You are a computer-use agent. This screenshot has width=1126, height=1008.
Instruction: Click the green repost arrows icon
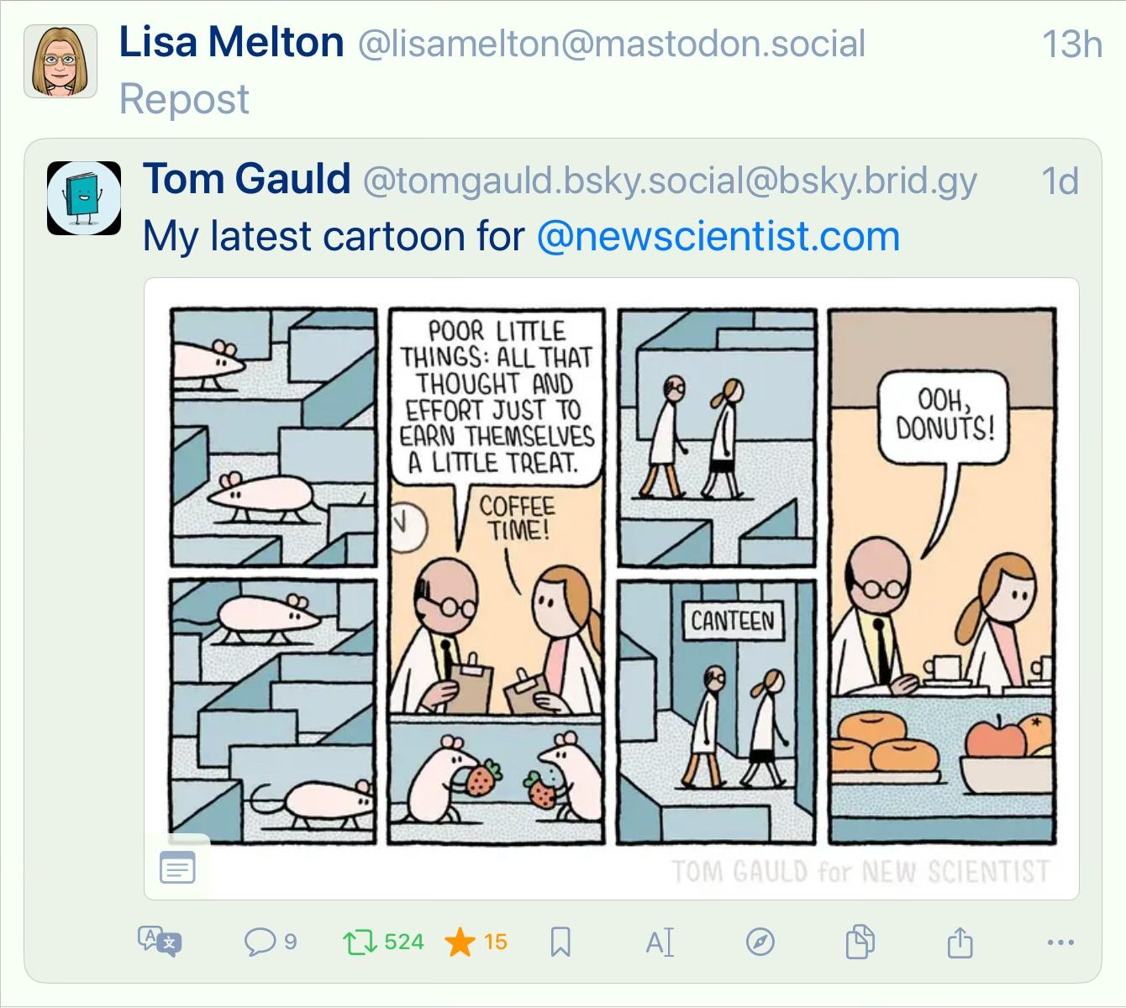click(x=360, y=942)
